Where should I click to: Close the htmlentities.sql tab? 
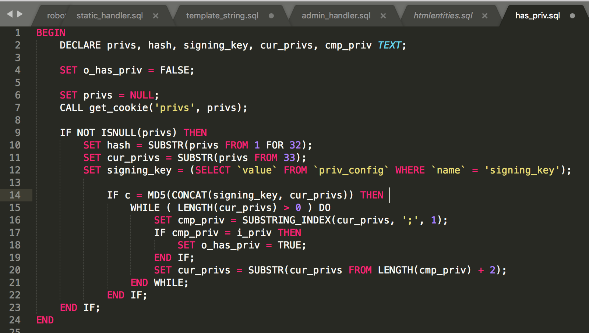485,16
